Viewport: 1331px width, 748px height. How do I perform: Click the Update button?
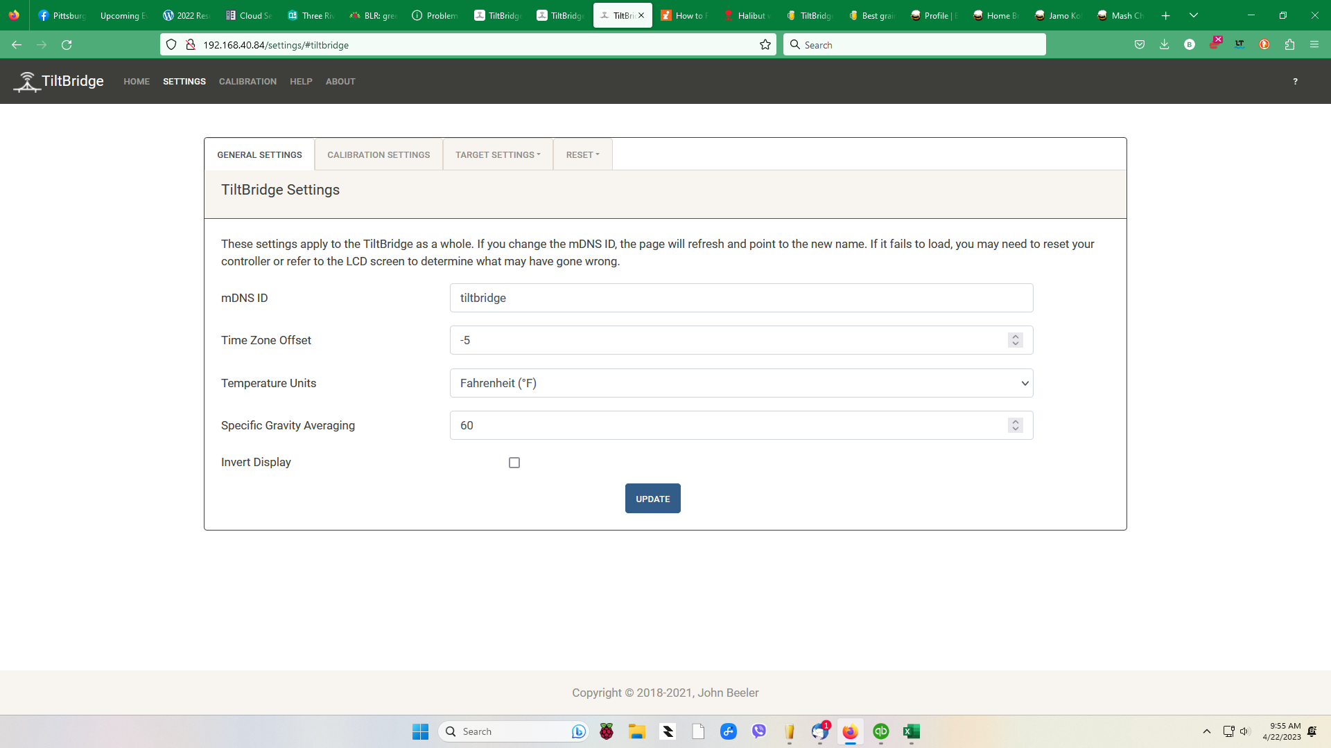coord(653,499)
